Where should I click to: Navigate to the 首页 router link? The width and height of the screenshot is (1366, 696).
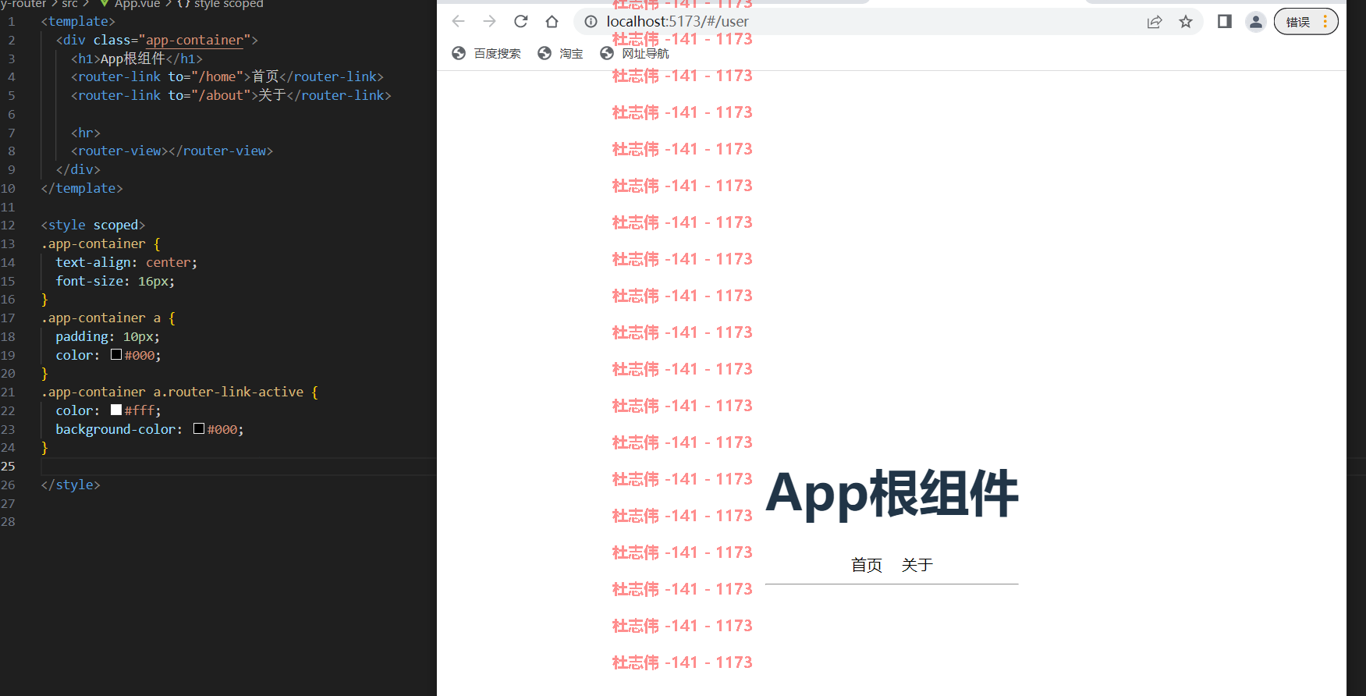click(867, 565)
